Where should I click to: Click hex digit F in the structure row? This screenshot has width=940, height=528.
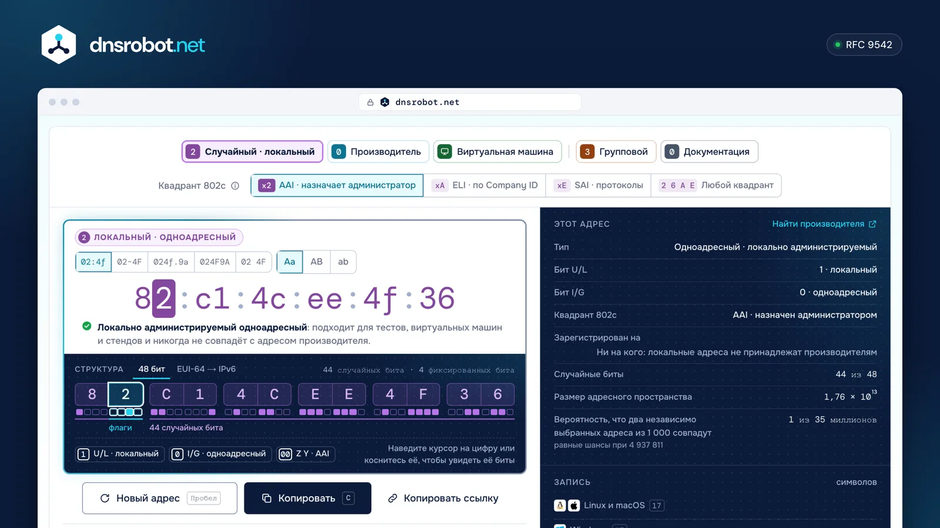pyautogui.click(x=423, y=394)
